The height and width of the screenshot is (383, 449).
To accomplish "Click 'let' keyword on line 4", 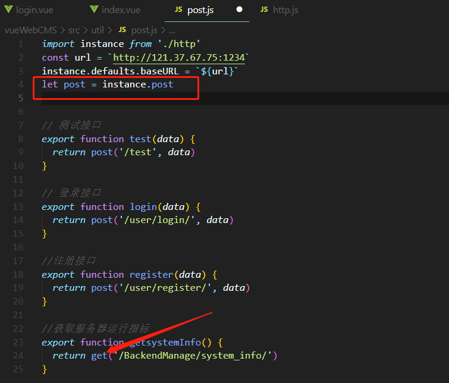I will pyautogui.click(x=50, y=84).
